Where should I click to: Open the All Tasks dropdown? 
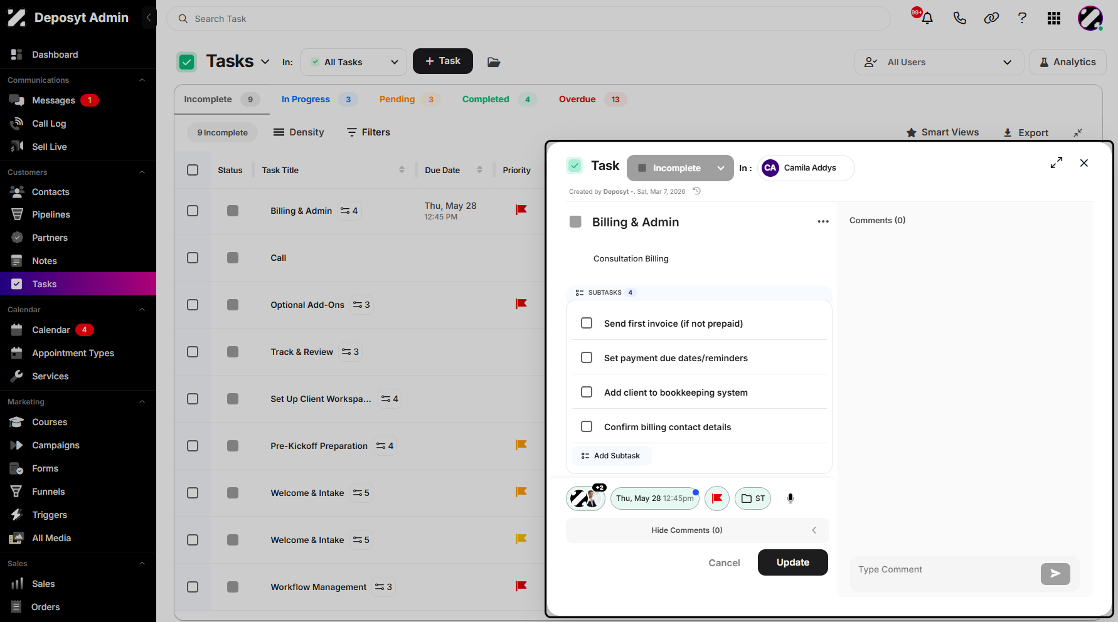tap(354, 62)
